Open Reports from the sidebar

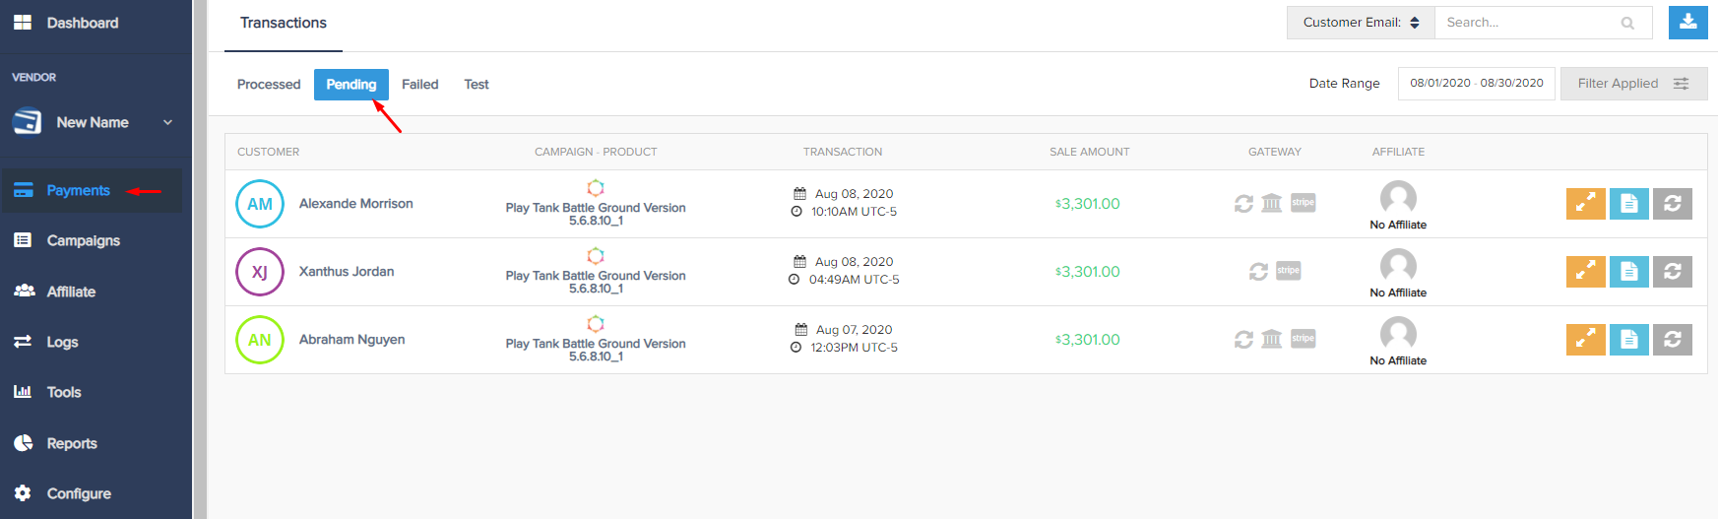(x=72, y=443)
